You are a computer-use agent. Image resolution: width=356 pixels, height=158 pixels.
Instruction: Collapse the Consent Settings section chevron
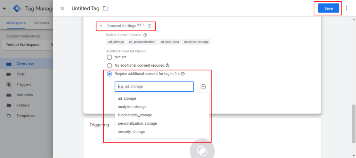click(x=101, y=26)
